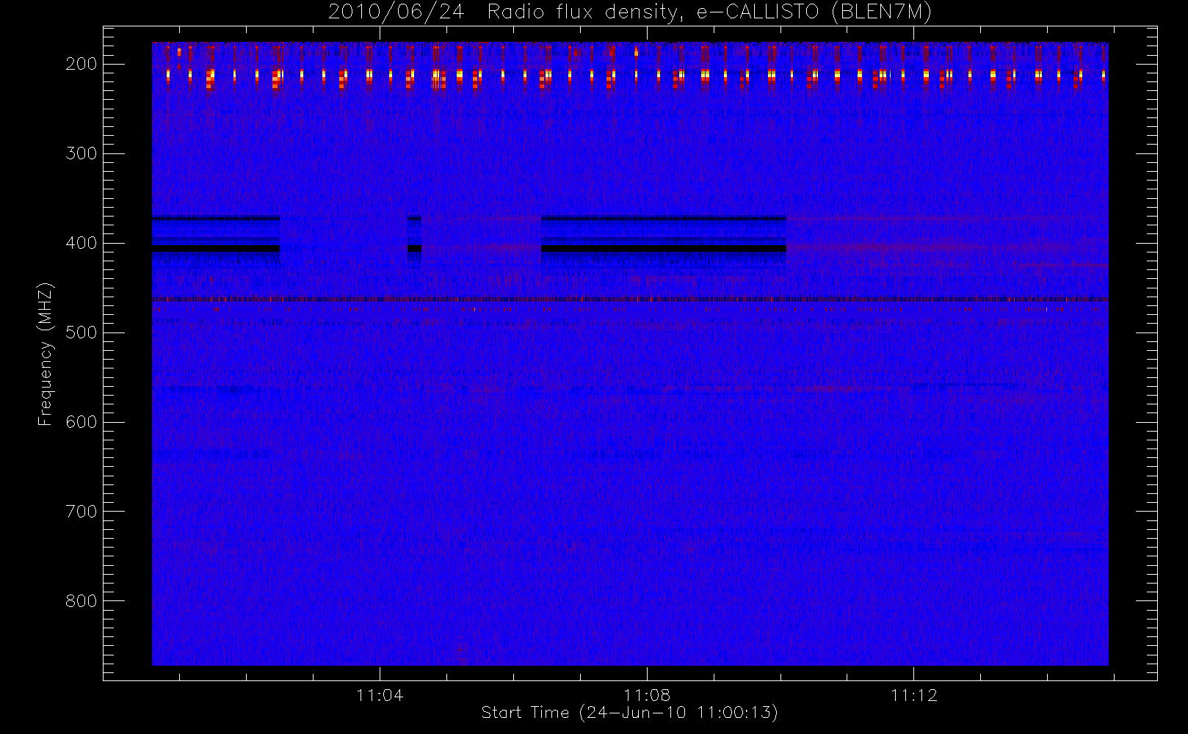Click the 700 frequency tick label
This screenshot has height=734, width=1188.
pyautogui.click(x=81, y=512)
